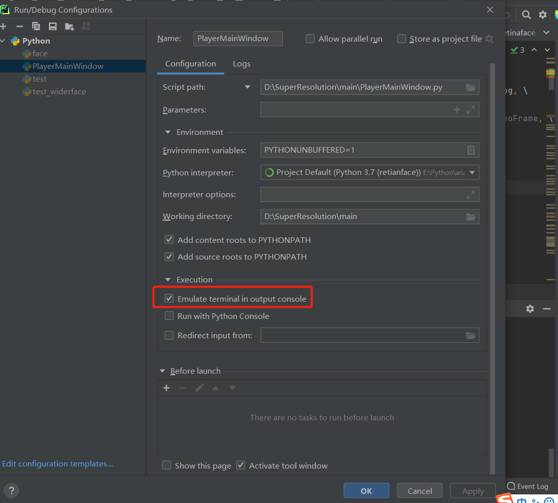Open the Python interpreter dropdown
558x503 pixels.
click(472, 172)
